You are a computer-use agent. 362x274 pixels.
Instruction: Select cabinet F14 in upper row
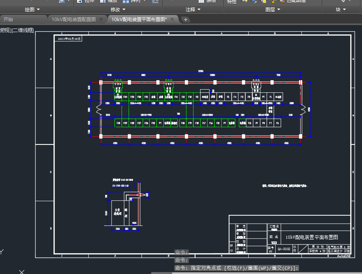176,97
